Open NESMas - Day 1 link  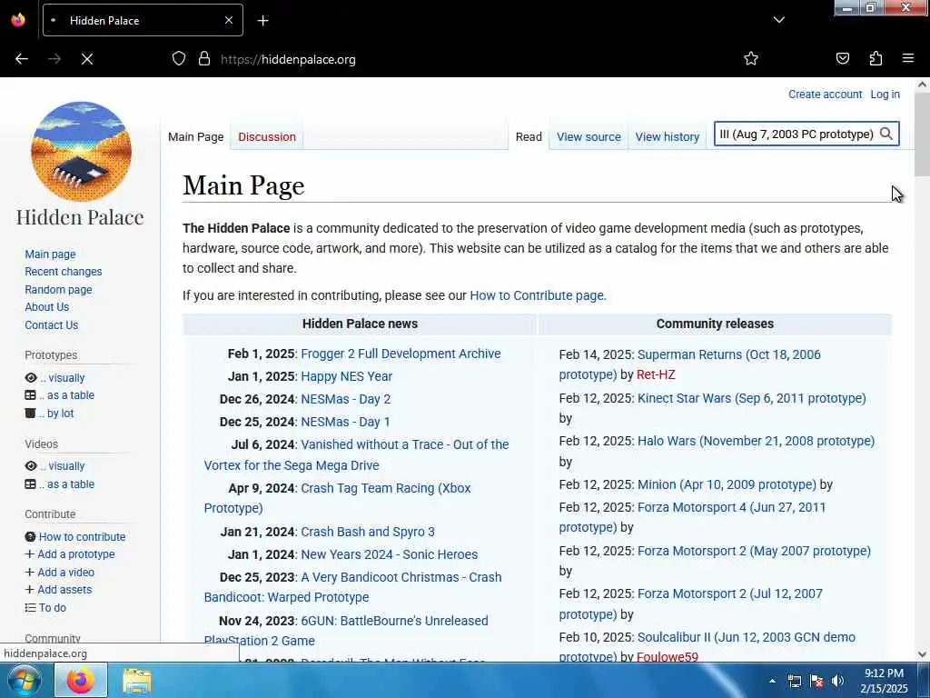tap(346, 422)
